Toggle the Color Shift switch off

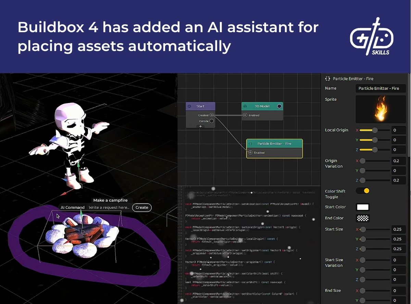[363, 191]
